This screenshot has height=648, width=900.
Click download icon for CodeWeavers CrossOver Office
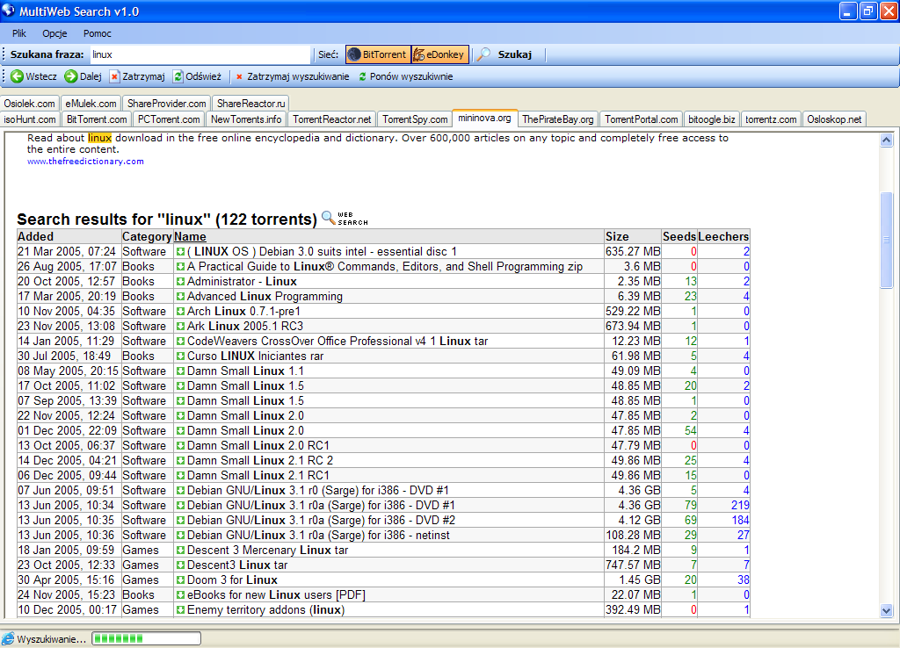click(180, 342)
